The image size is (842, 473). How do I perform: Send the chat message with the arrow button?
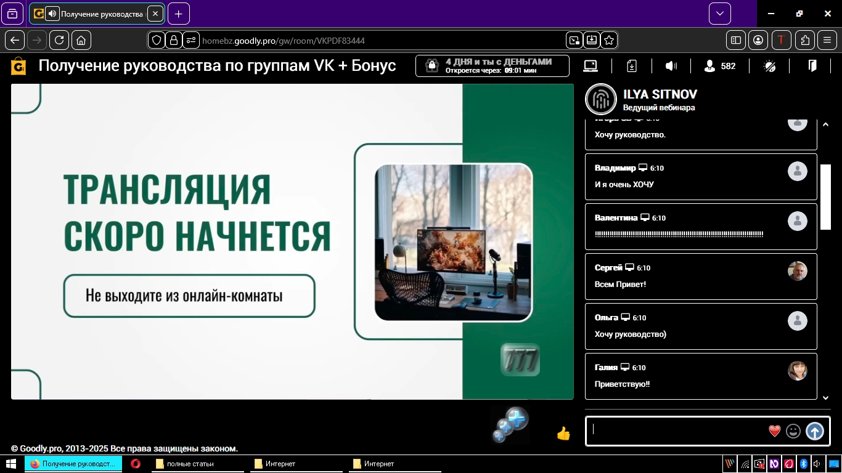click(x=815, y=431)
